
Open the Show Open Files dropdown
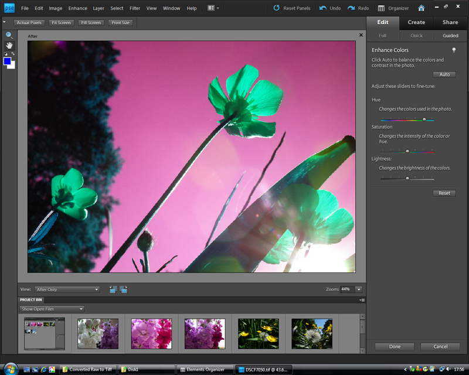(x=52, y=309)
